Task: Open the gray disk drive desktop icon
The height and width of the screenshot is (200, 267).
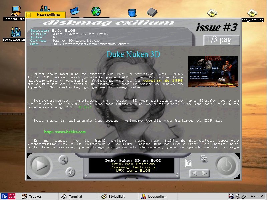Action: pos(152,12)
